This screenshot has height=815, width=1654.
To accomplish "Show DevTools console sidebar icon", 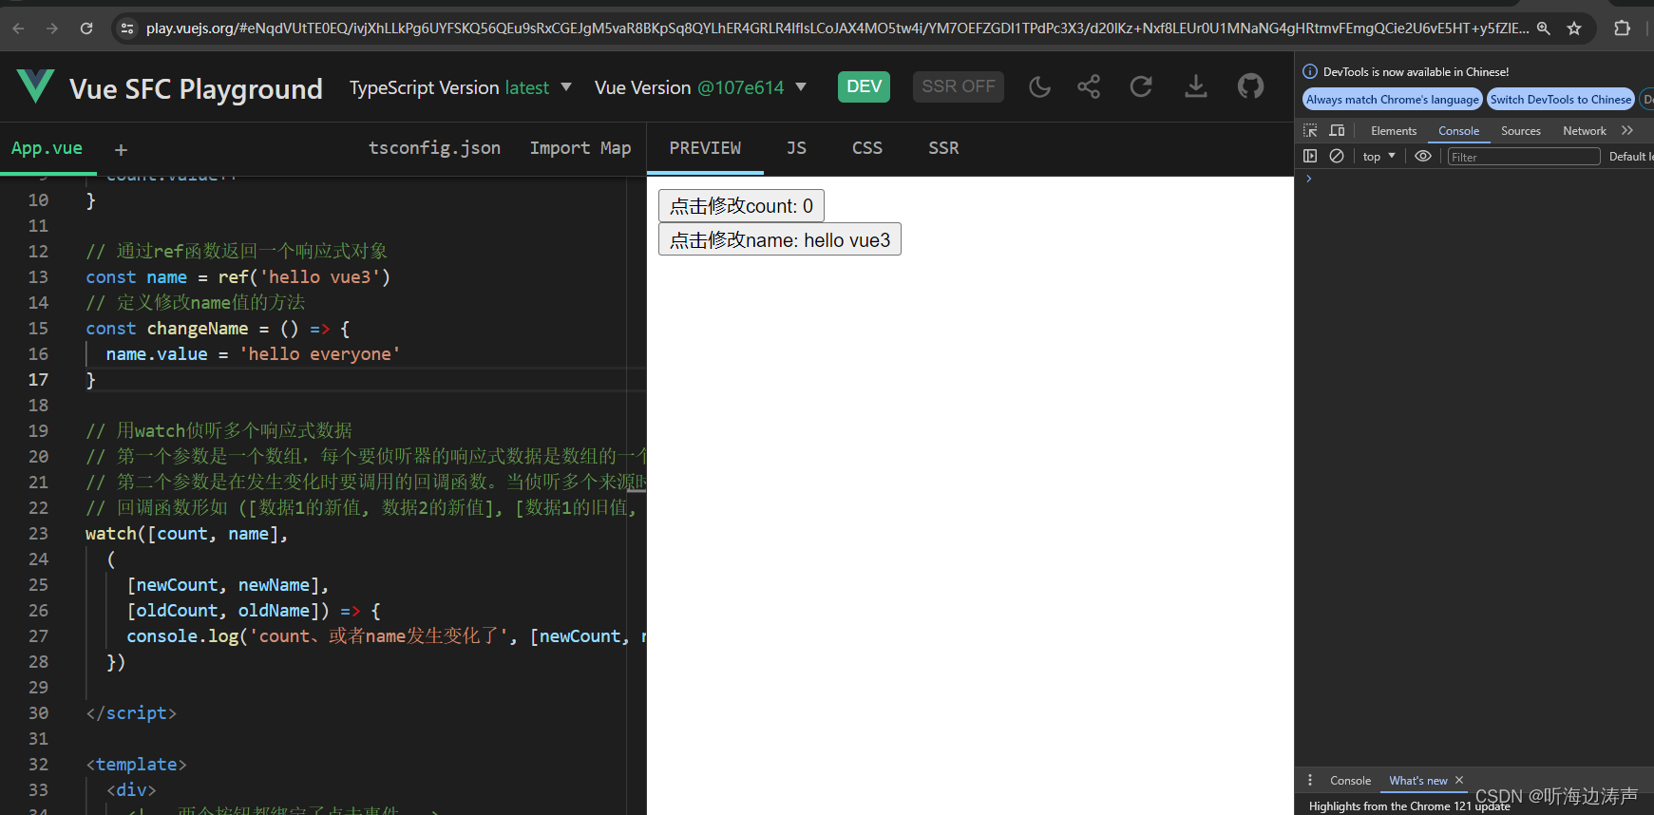I will click(1310, 157).
